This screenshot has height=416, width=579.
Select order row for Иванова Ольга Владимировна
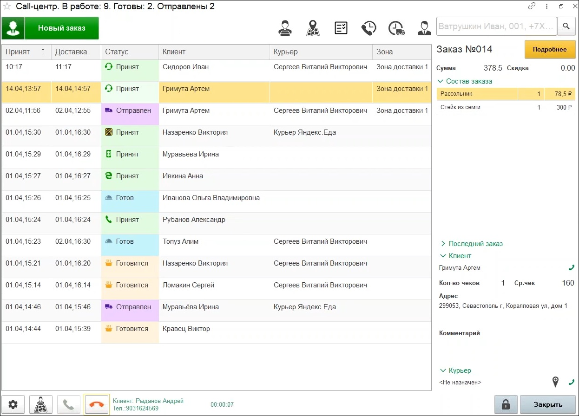pyautogui.click(x=211, y=198)
